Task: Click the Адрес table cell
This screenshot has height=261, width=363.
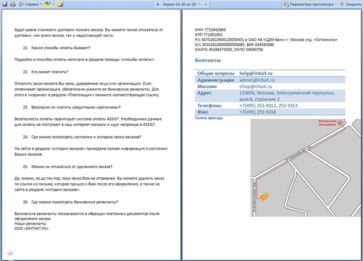Action: [x=204, y=93]
